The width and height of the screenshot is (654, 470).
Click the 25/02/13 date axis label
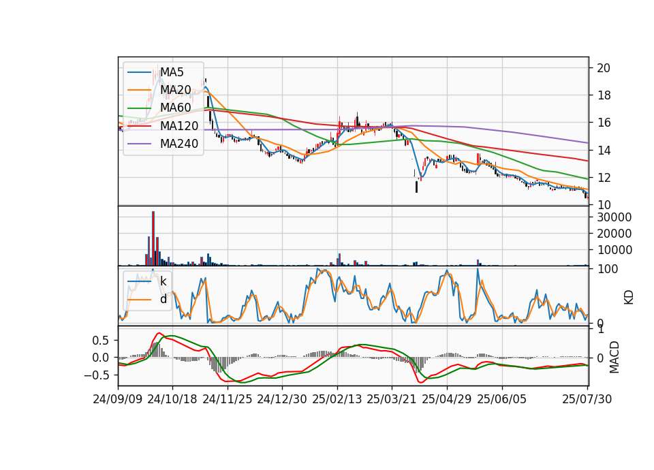coord(337,399)
